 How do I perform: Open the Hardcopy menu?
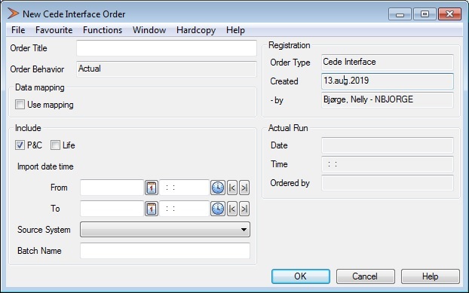point(196,30)
